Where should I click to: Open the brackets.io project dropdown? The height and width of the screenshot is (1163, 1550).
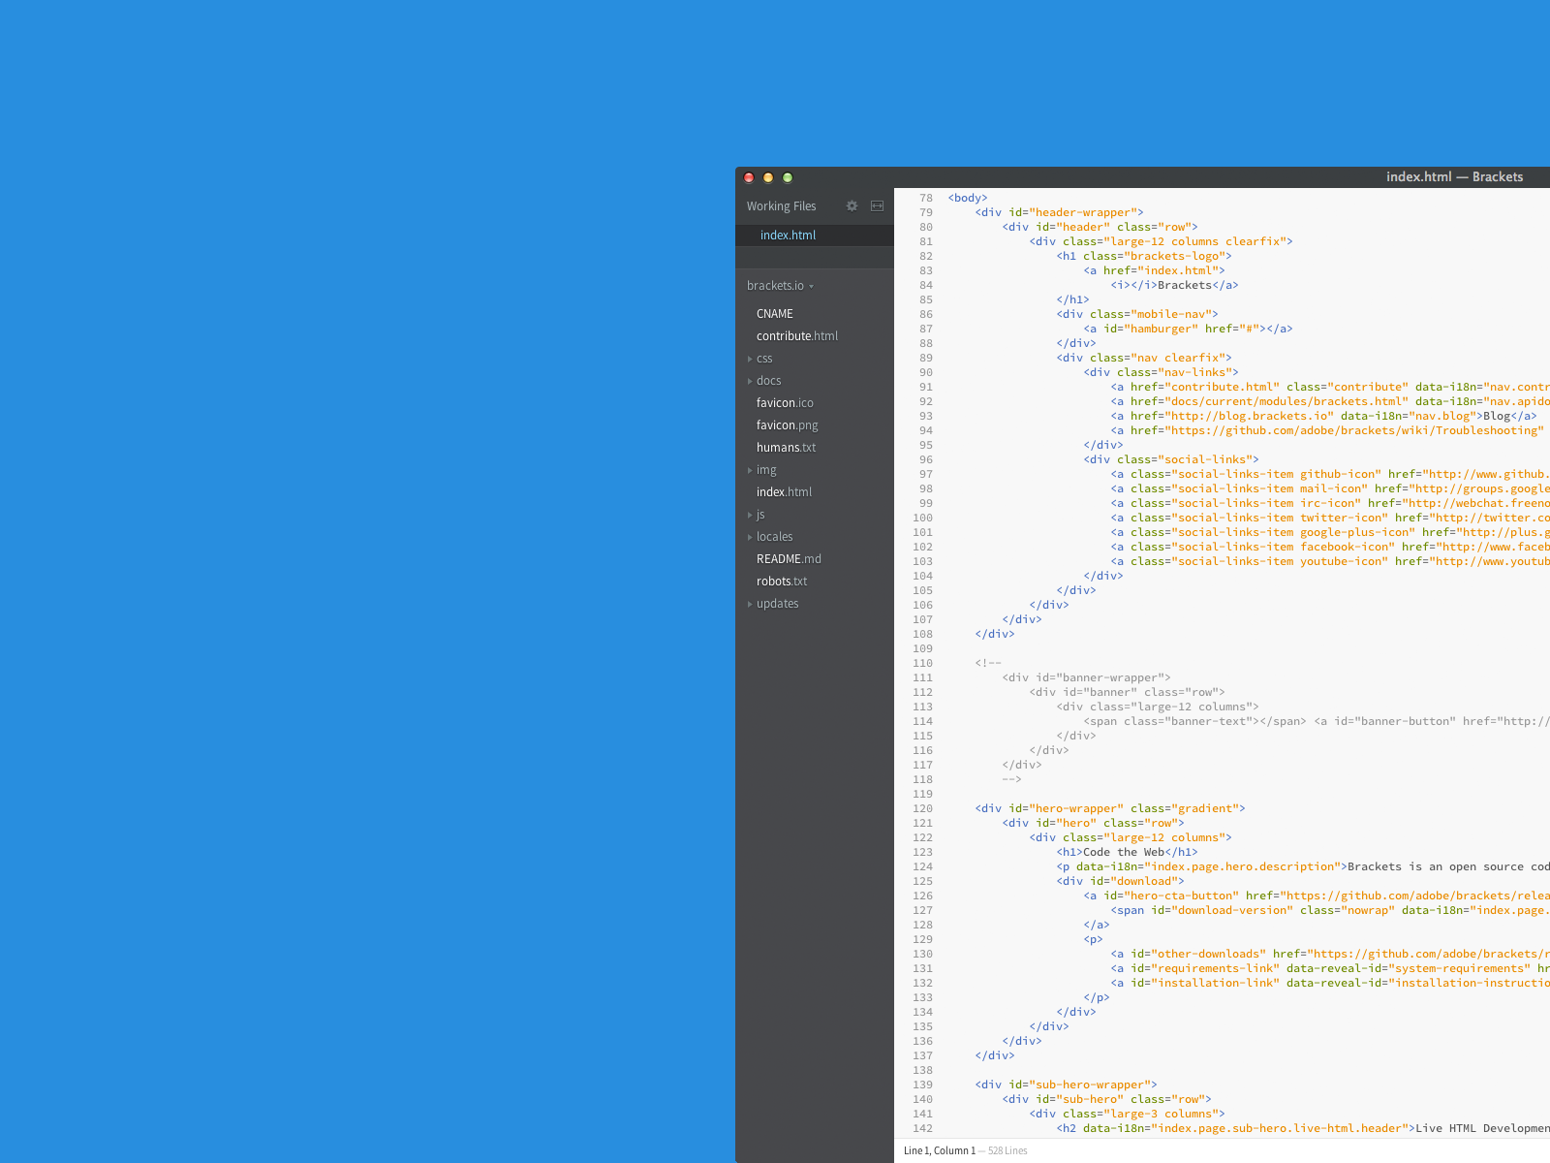(x=780, y=286)
